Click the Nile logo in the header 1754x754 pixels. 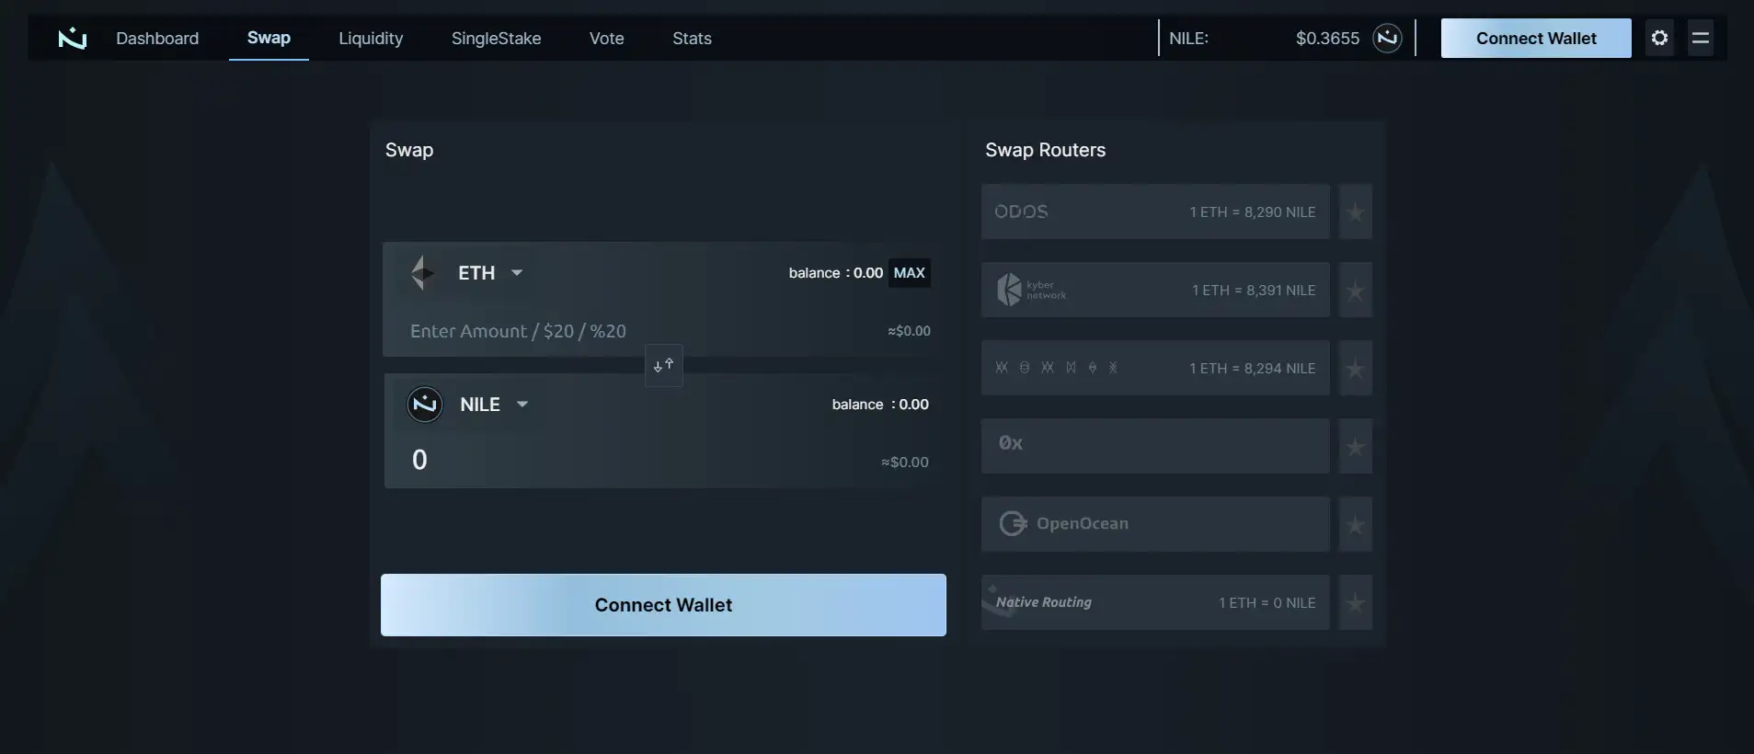(72, 39)
